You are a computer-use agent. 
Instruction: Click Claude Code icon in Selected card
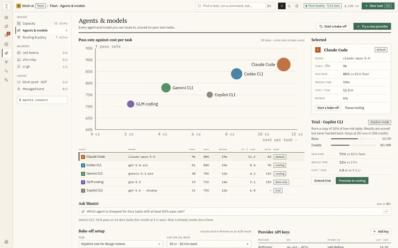click(x=318, y=50)
